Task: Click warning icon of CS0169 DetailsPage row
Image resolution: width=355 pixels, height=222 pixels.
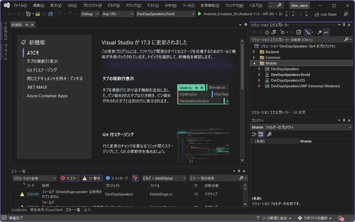Action: click(x=22, y=194)
